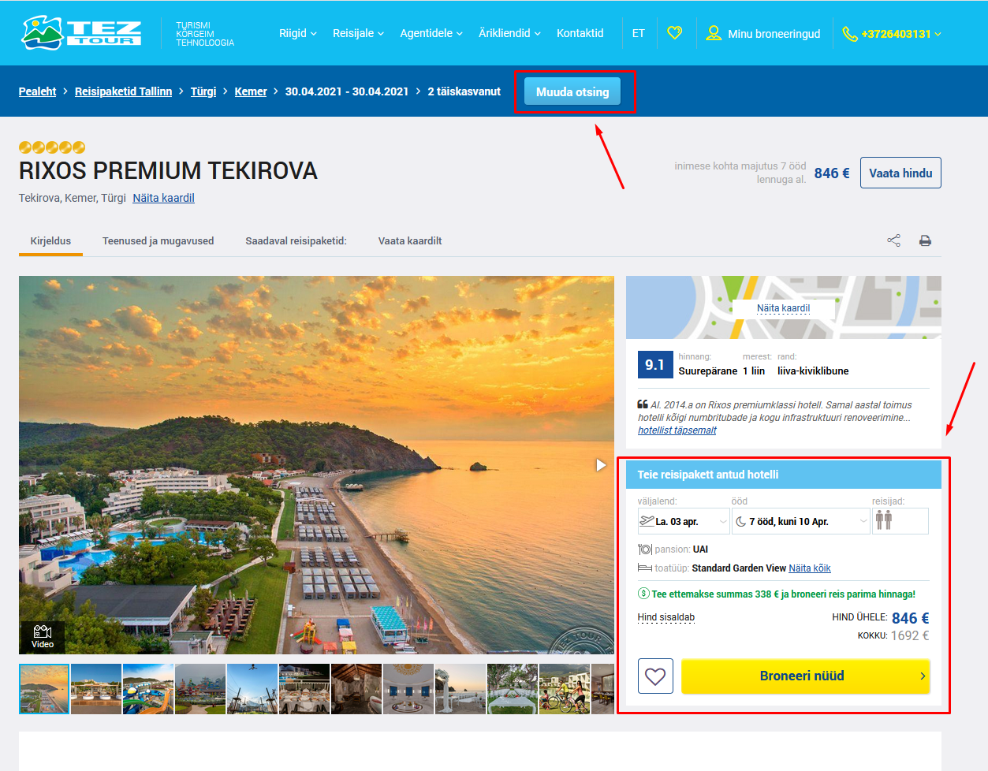Select water slides thumbnail
The image size is (988, 771).
(x=148, y=689)
